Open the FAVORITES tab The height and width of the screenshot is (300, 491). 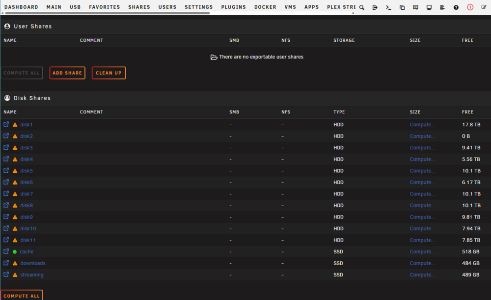[105, 7]
